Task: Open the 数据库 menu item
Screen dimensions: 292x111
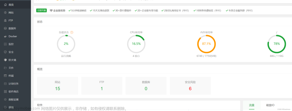Action: pyautogui.click(x=15, y=28)
